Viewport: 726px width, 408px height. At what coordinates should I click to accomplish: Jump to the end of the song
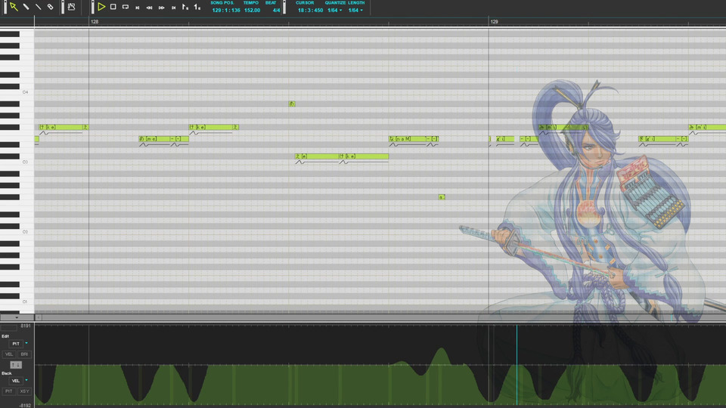174,8
